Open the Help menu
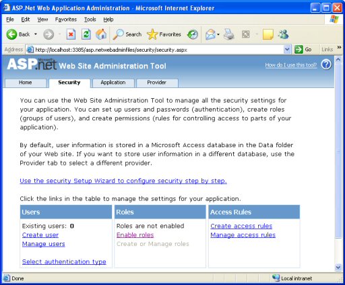 pyautogui.click(x=108, y=19)
